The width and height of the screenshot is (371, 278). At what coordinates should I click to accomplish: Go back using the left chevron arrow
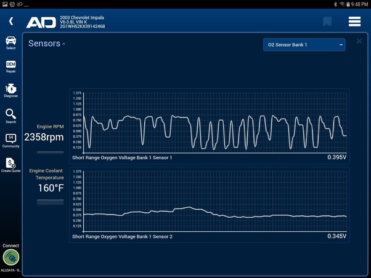point(11,21)
